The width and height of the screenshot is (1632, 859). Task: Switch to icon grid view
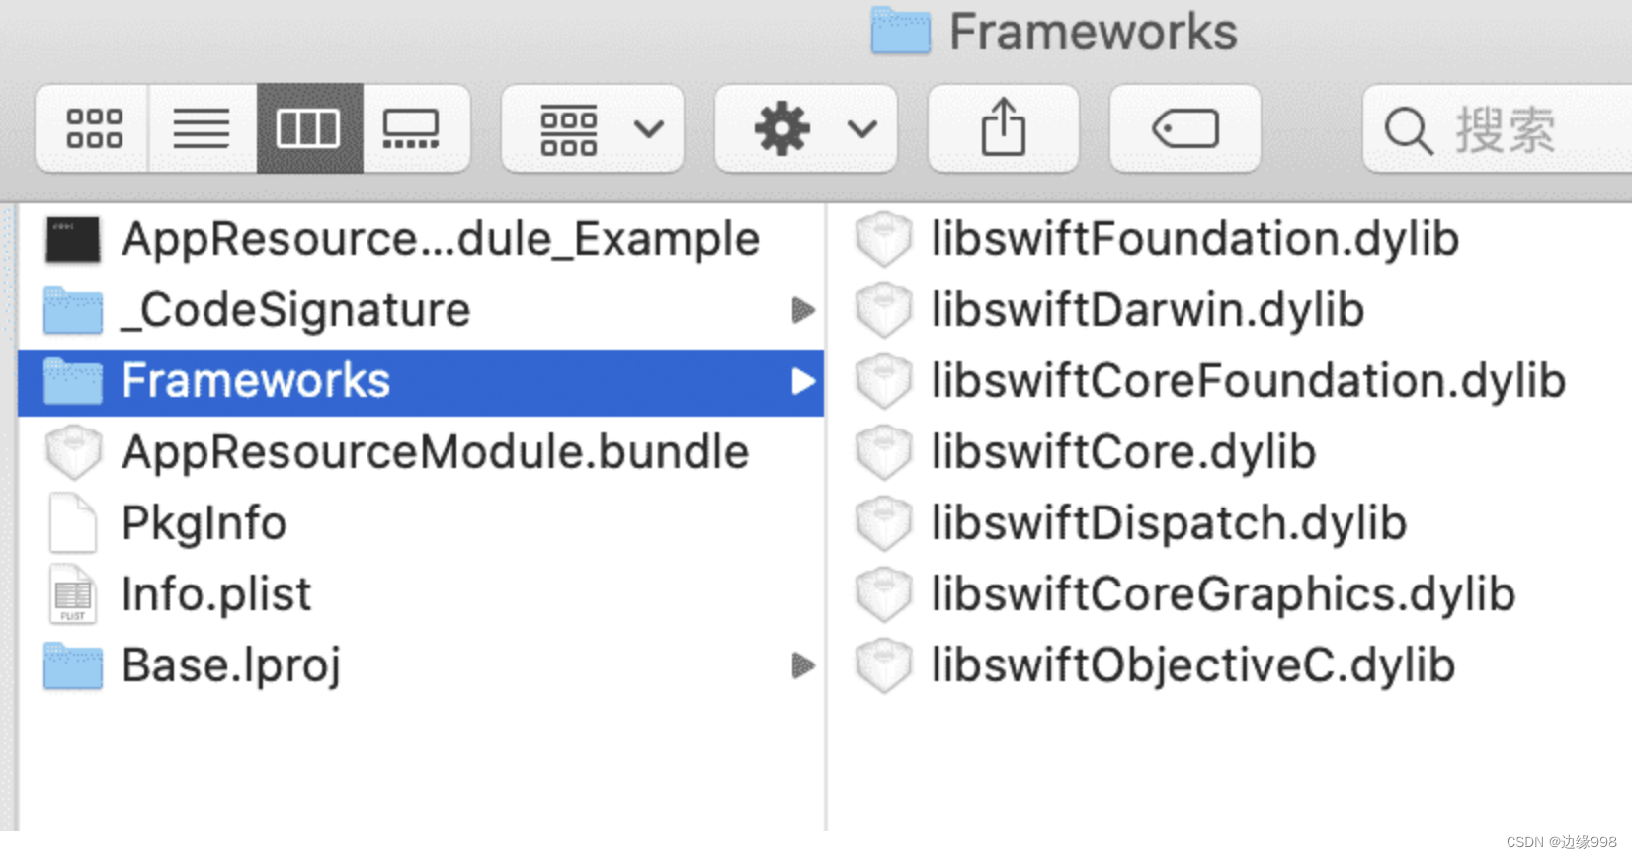94,128
